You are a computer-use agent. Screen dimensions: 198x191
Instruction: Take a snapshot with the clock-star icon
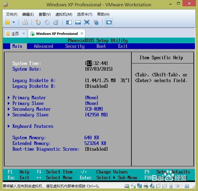coord(38,22)
